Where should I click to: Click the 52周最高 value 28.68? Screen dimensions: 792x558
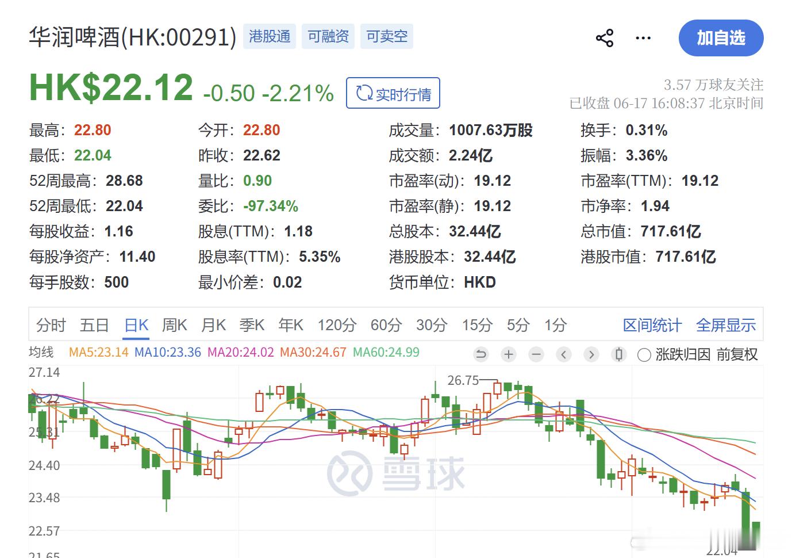pyautogui.click(x=124, y=181)
